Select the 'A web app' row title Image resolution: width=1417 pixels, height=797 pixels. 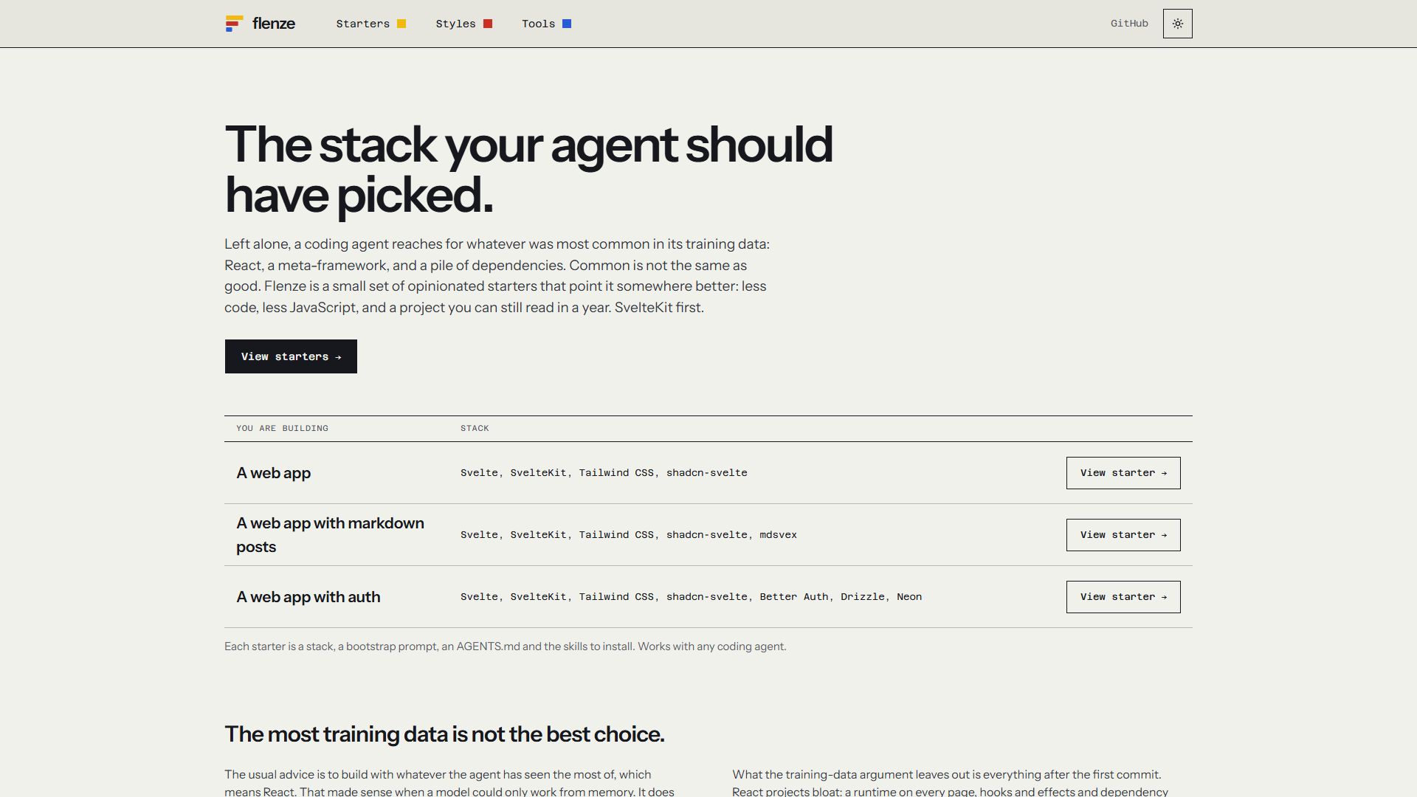coord(273,473)
